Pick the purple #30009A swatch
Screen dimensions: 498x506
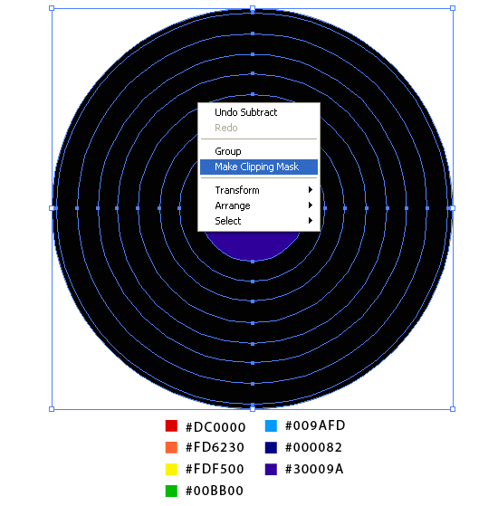click(271, 469)
